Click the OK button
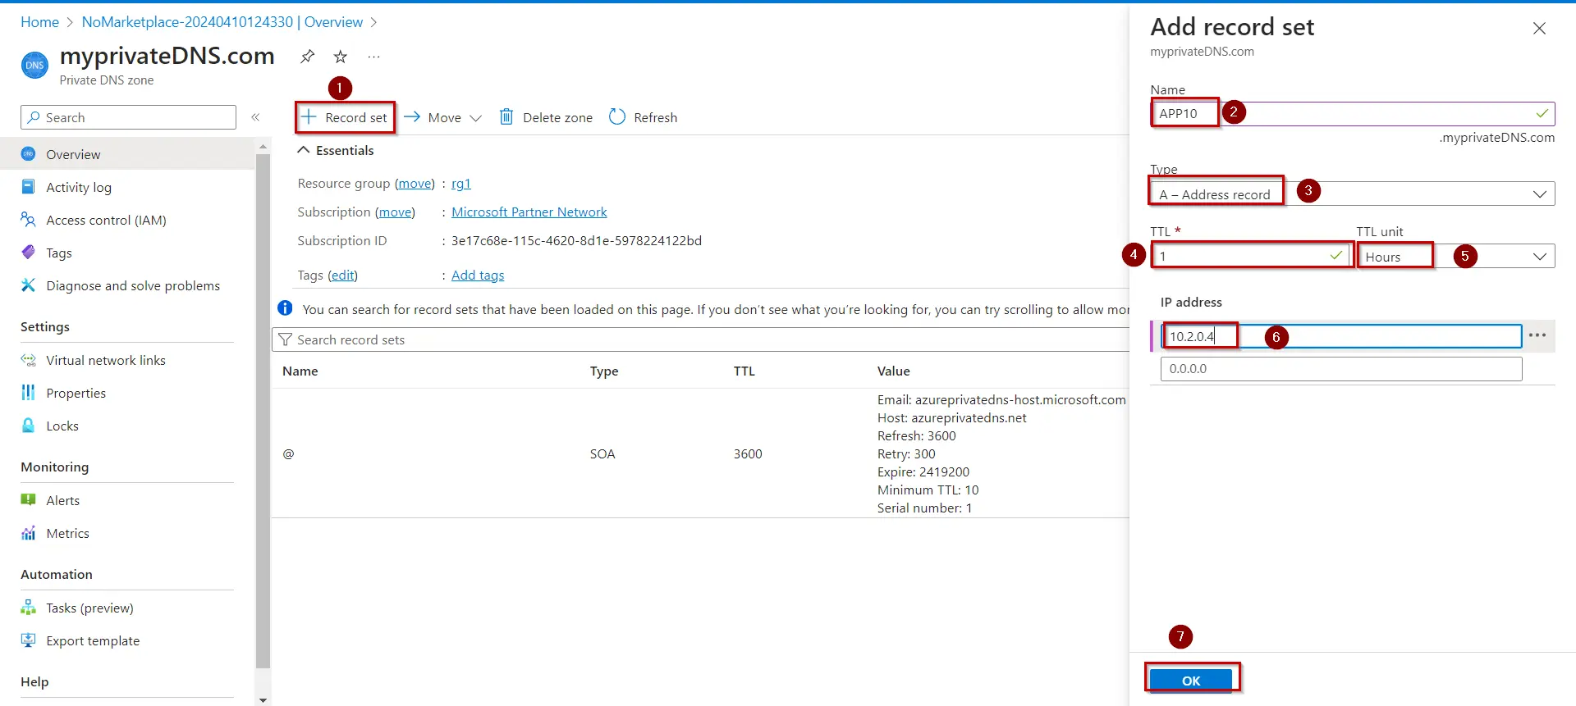 pyautogui.click(x=1190, y=681)
